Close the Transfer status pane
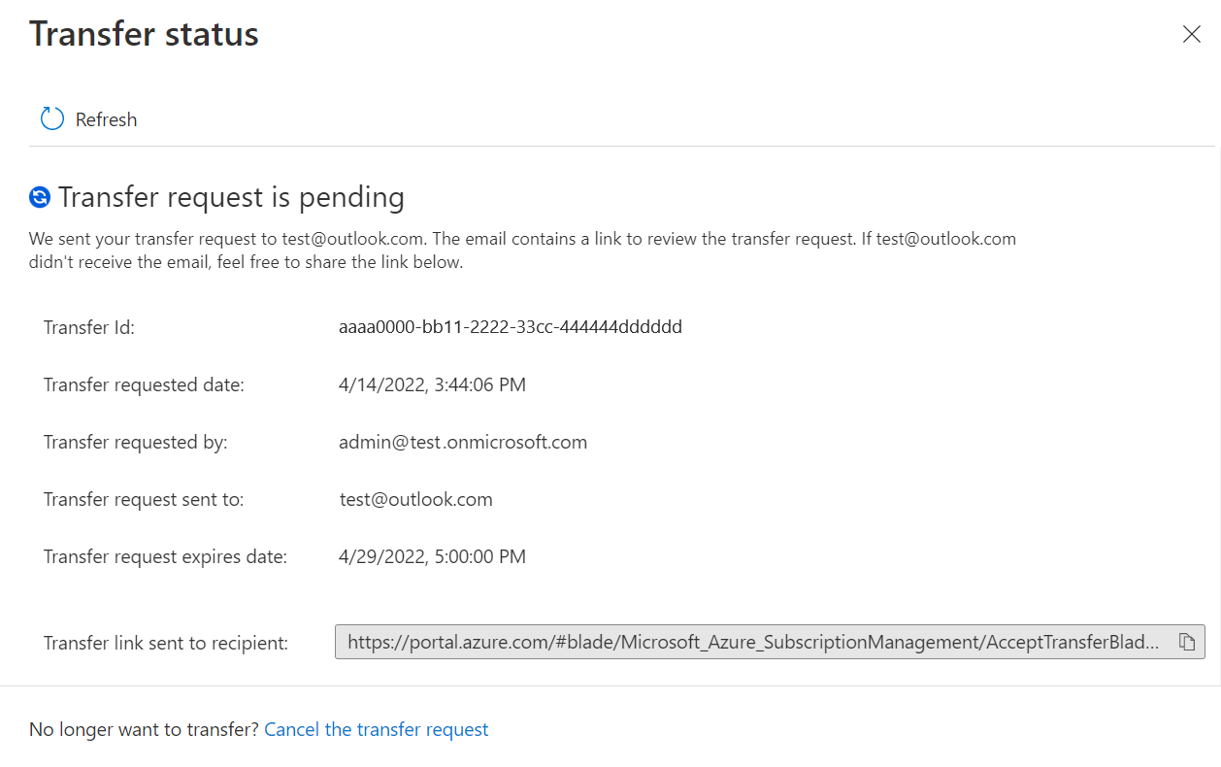The width and height of the screenshot is (1221, 767). (x=1191, y=35)
